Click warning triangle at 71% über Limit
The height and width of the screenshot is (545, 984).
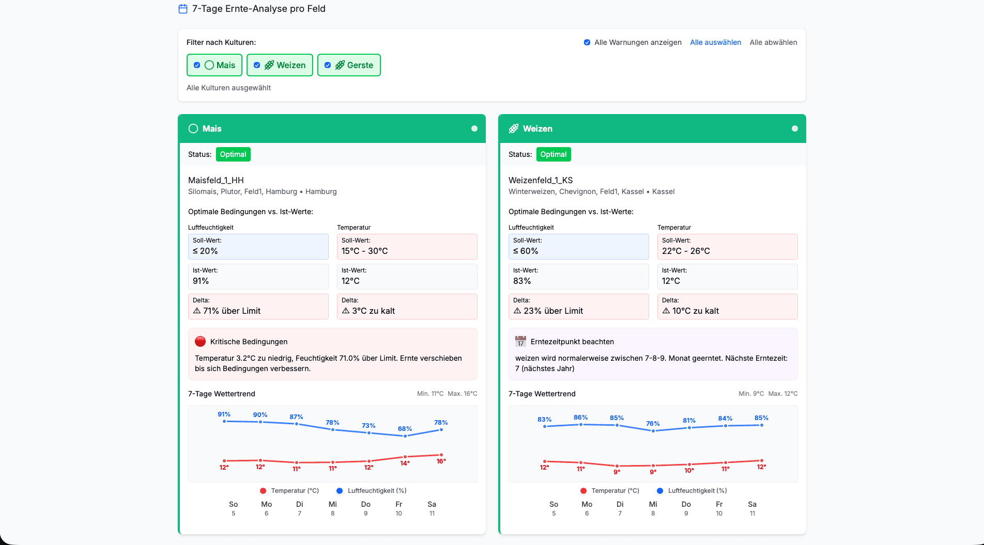pyautogui.click(x=197, y=311)
